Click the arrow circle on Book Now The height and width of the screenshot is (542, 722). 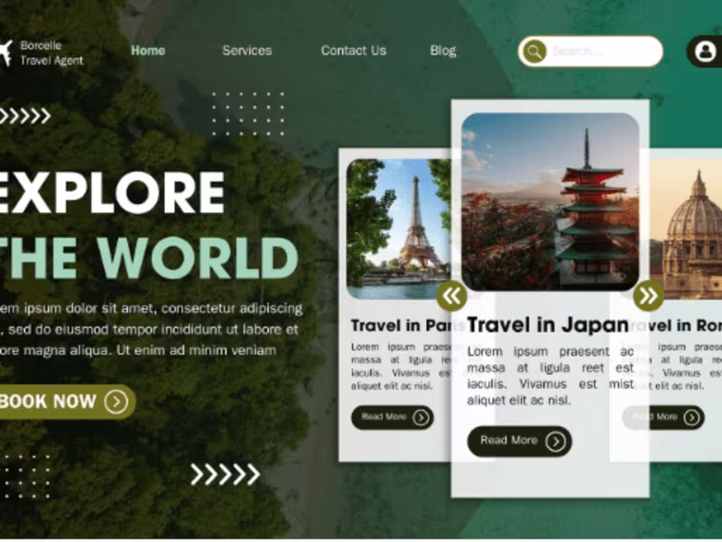pos(116,402)
